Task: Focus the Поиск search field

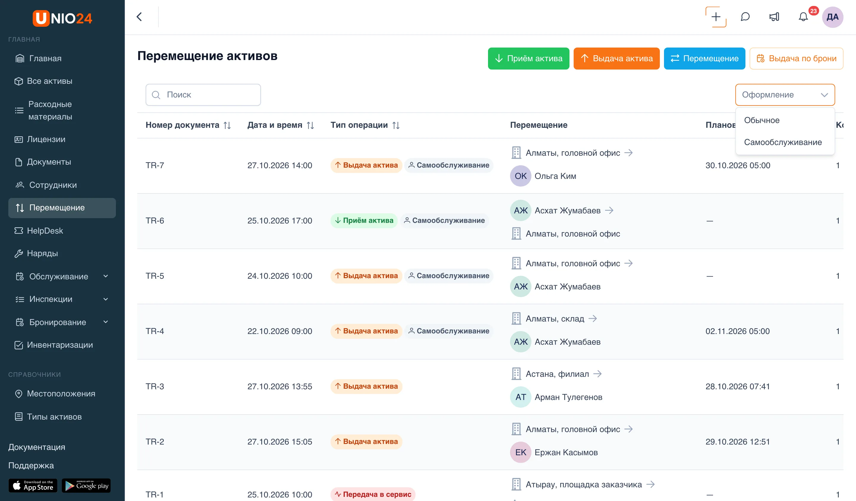Action: [x=203, y=95]
